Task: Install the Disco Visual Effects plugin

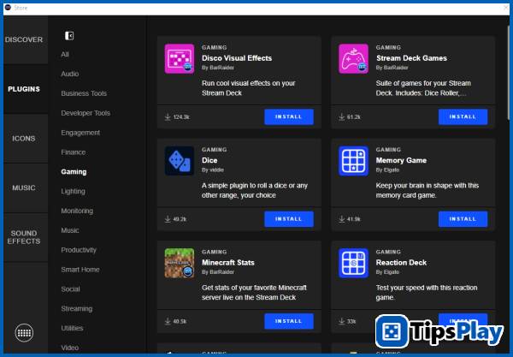Action: coord(289,117)
